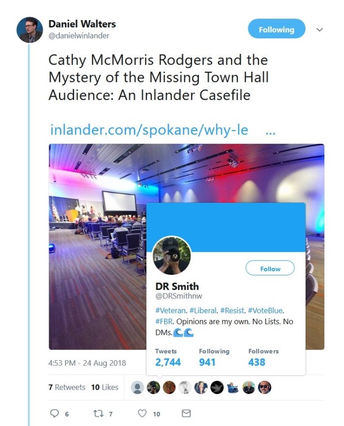The image size is (344, 426).
Task: Expand the truncated link ellipsis
Action: pos(270,131)
